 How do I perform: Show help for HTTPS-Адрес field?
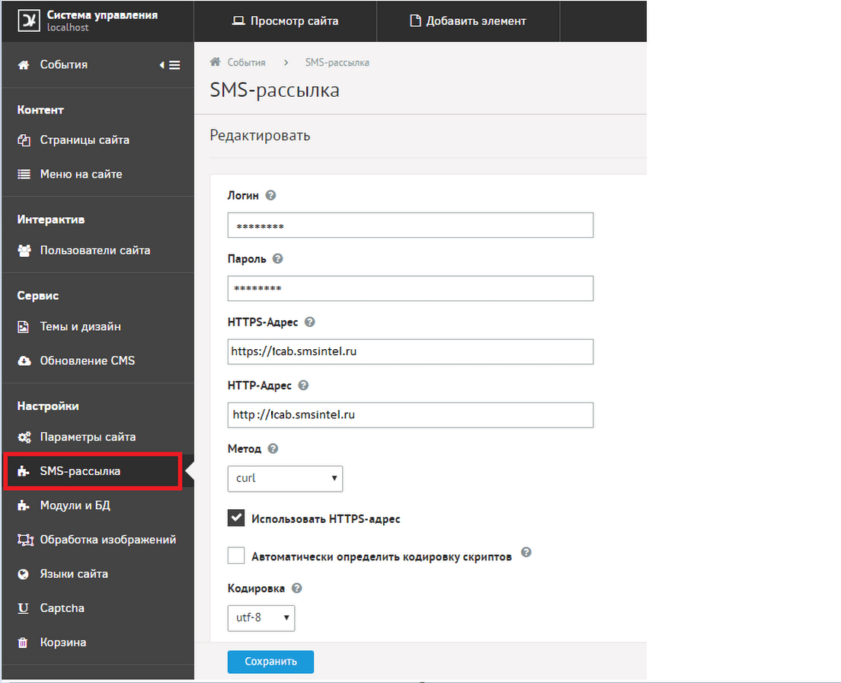[309, 322]
